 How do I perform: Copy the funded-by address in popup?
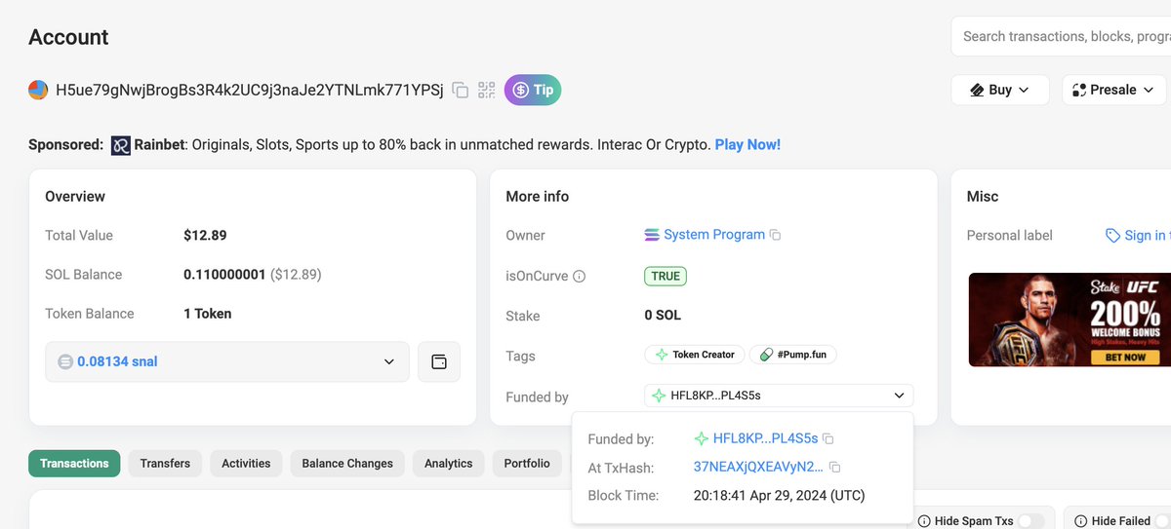tap(828, 439)
